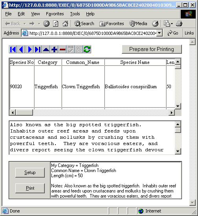Click the Category column header
The width and height of the screenshot is (198, 216).
(x=48, y=62)
